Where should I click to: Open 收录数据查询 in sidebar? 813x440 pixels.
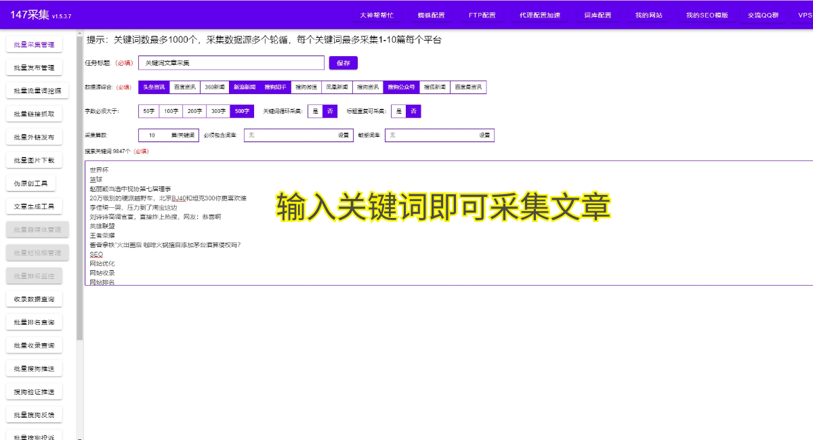(34, 298)
